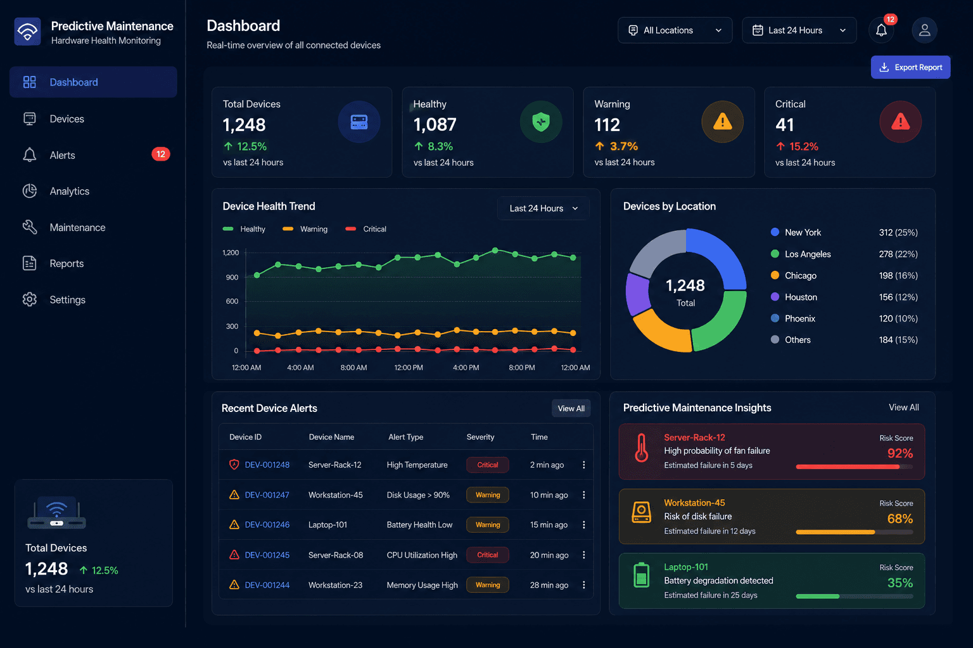Viewport: 973px width, 648px height.
Task: Click View All in Predictive Maintenance Insights
Action: point(903,408)
